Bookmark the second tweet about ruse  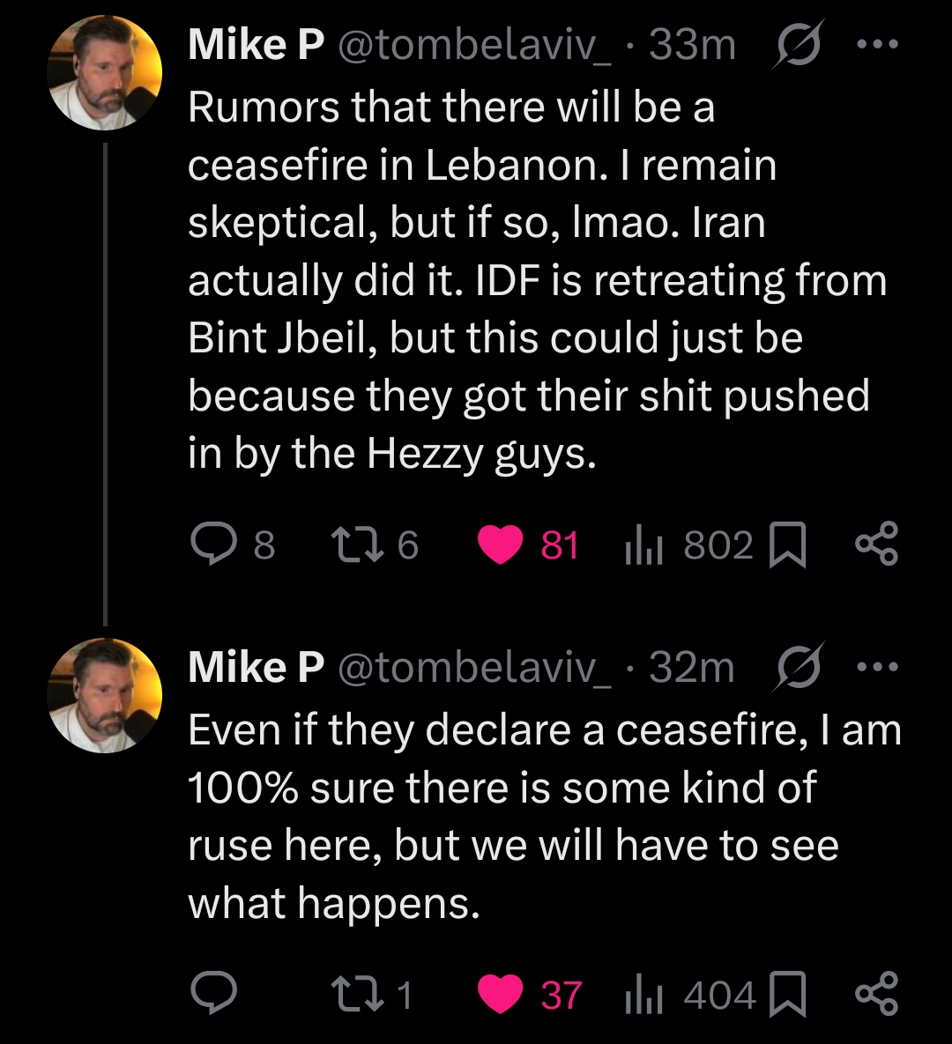coord(789,995)
